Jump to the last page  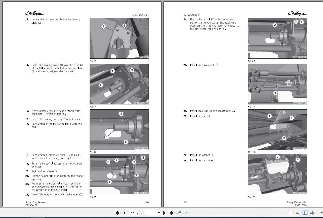pyautogui.click(x=171, y=213)
